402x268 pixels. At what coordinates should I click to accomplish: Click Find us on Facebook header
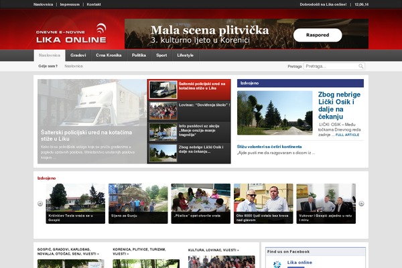click(x=316, y=252)
